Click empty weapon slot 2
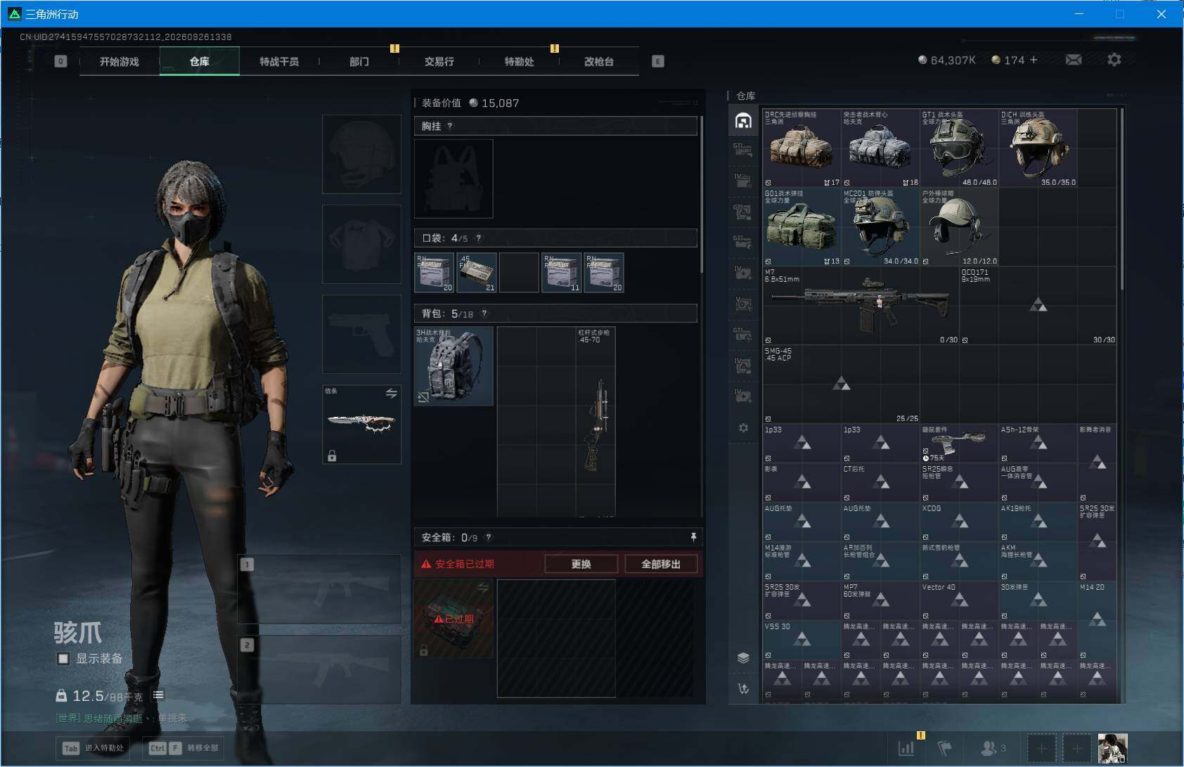 pyautogui.click(x=320, y=669)
